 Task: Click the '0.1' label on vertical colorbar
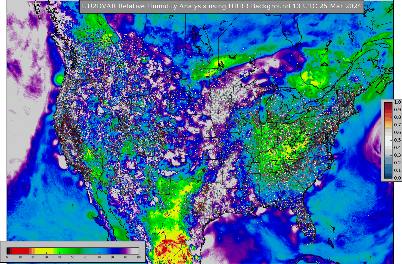pyautogui.click(x=397, y=171)
